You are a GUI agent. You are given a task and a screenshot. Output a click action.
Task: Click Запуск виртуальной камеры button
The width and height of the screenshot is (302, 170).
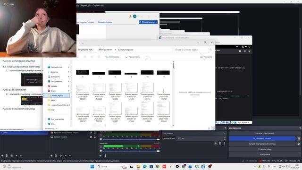click(262, 144)
